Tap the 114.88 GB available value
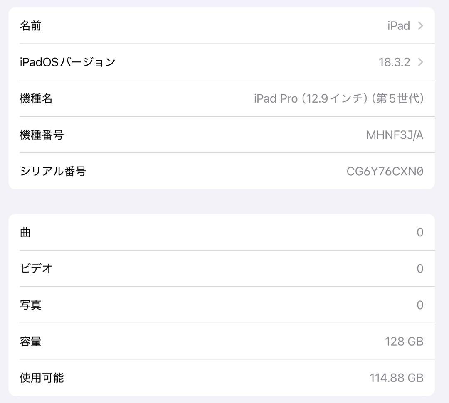 click(x=397, y=377)
